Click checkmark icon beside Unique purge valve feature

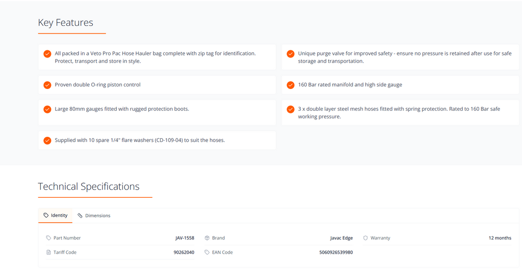(291, 54)
